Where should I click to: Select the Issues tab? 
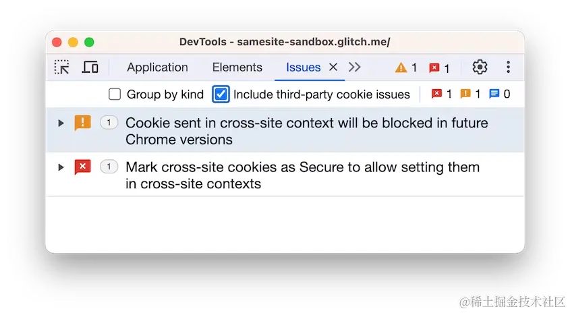point(303,67)
